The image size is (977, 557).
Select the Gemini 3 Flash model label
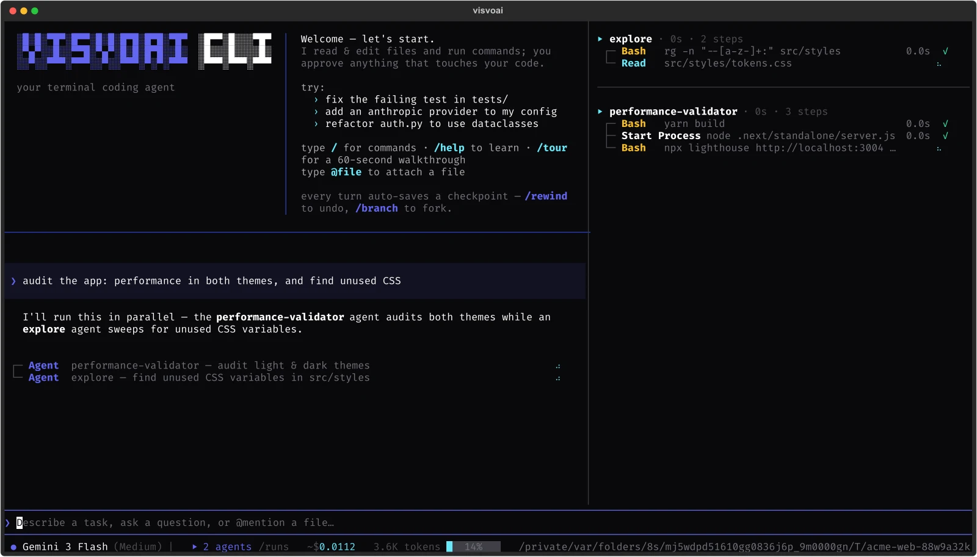[65, 547]
